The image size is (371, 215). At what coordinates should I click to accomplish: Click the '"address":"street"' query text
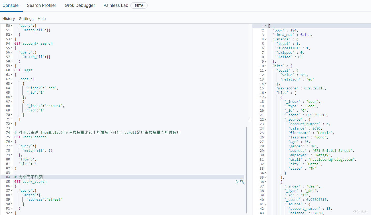pyautogui.click(x=44, y=200)
